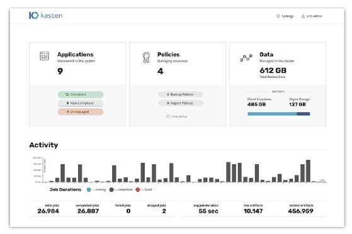Click the Total Backup Data caption
Screen dimensions: 352x234
tap(272, 77)
